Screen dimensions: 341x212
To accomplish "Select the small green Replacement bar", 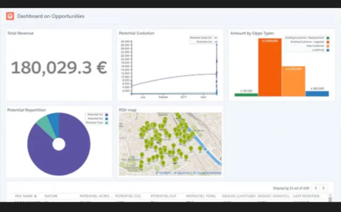I will click(246, 95).
